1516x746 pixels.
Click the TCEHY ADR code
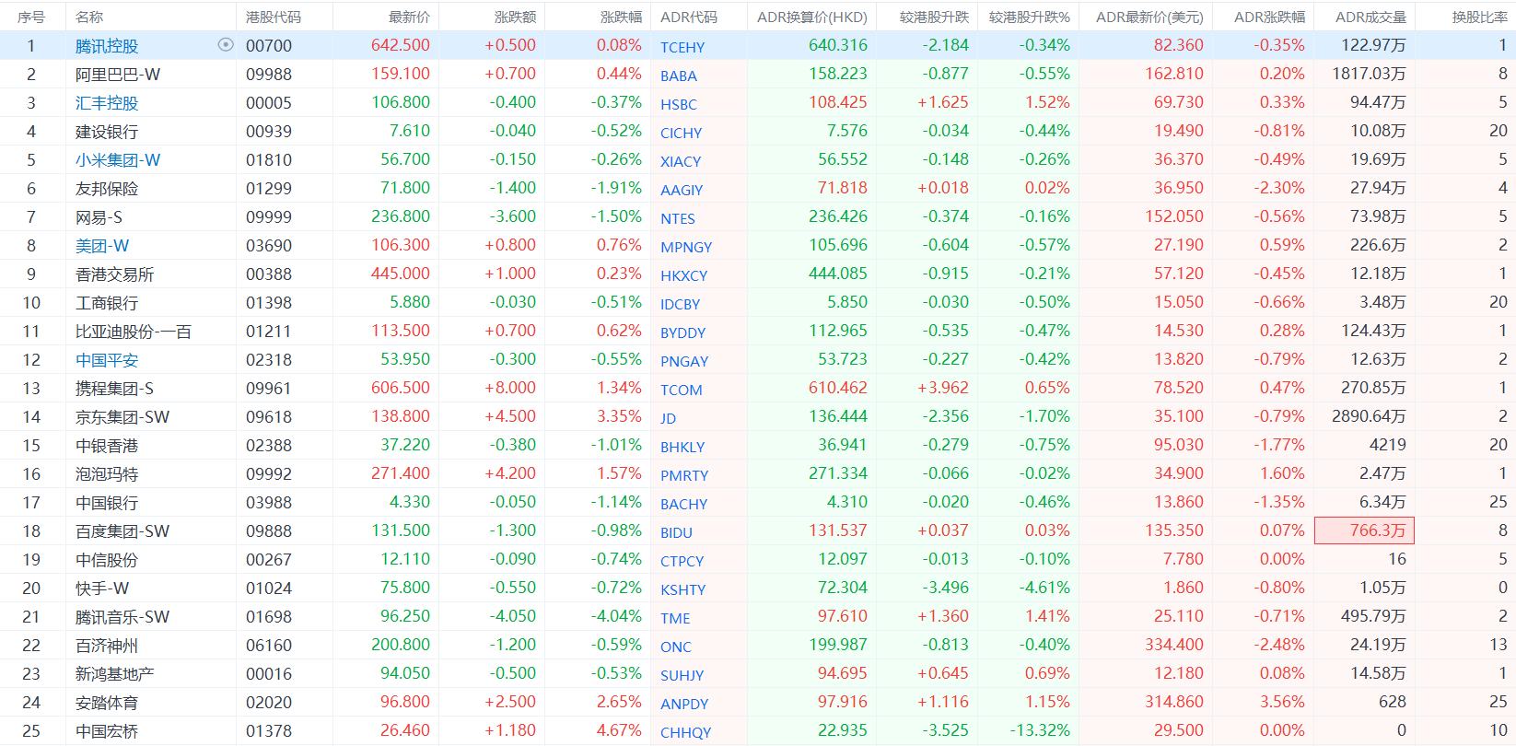[682, 47]
